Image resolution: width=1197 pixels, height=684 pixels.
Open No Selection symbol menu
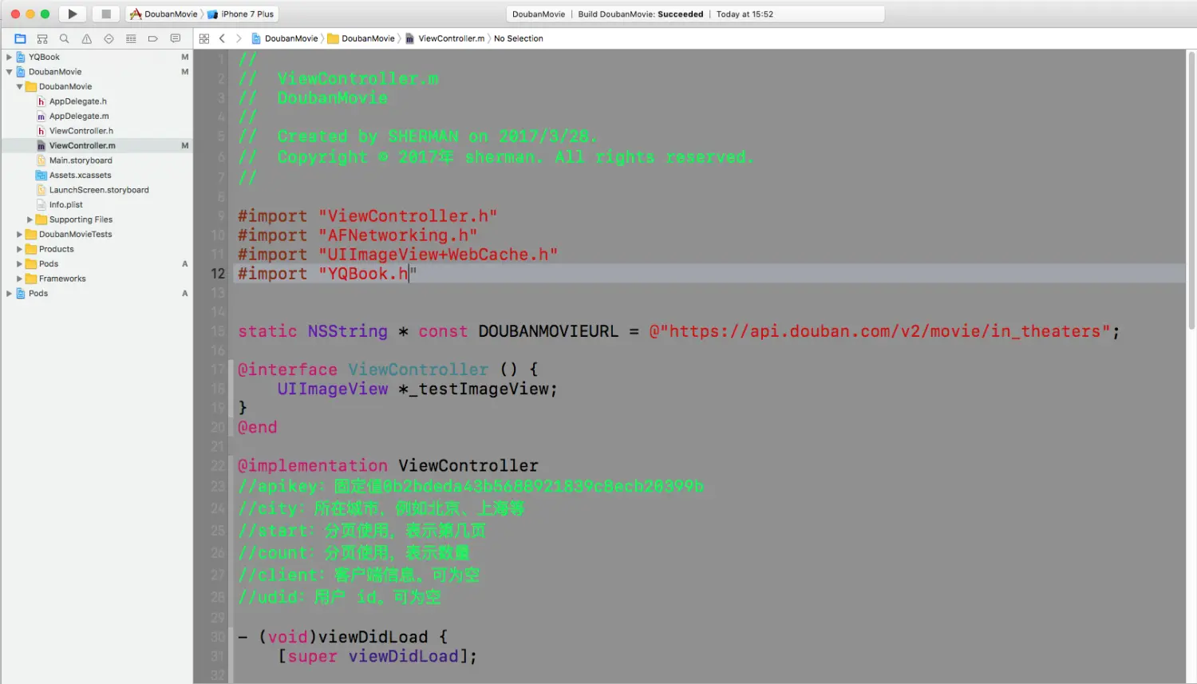pos(519,38)
